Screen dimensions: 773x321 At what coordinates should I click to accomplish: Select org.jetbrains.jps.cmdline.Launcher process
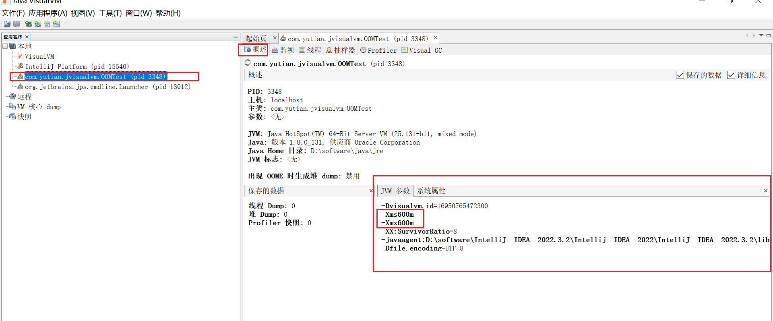107,87
